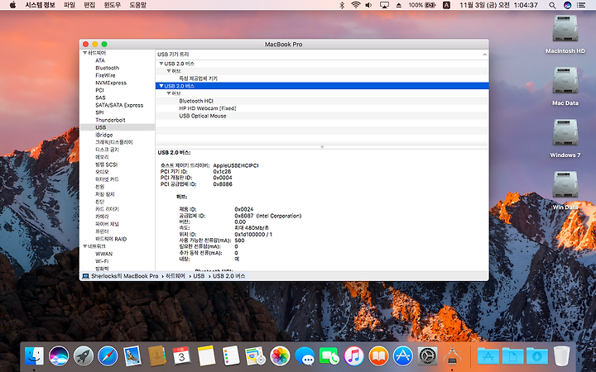Open the 도움말 menu

point(137,5)
